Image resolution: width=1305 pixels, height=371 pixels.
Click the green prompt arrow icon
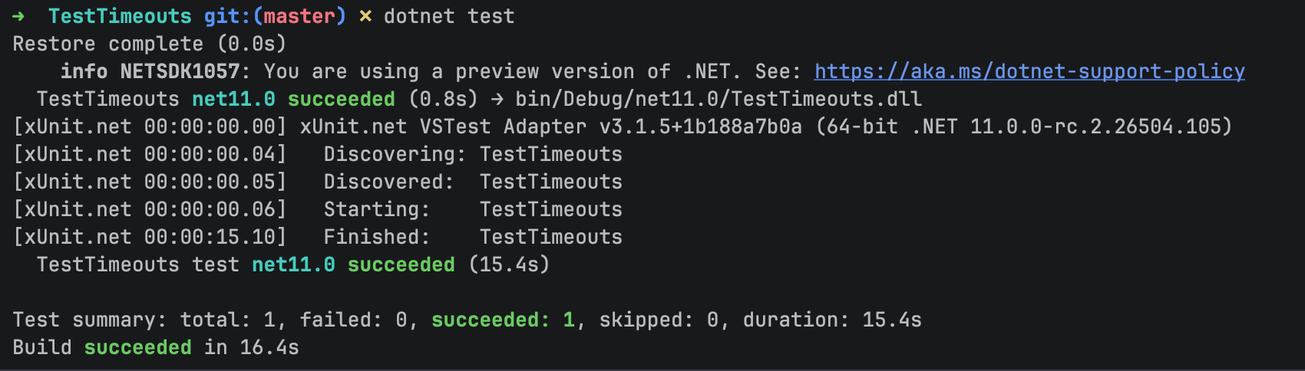18,16
